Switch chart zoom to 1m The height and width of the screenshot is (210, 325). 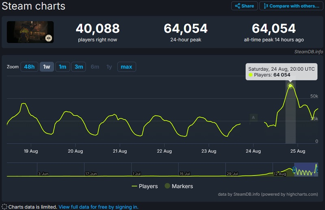click(x=63, y=67)
